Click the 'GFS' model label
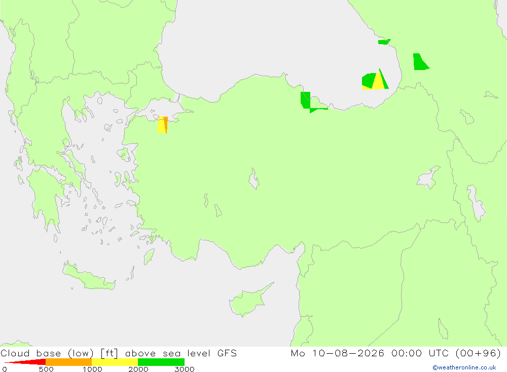The image size is (507, 372). click(227, 353)
